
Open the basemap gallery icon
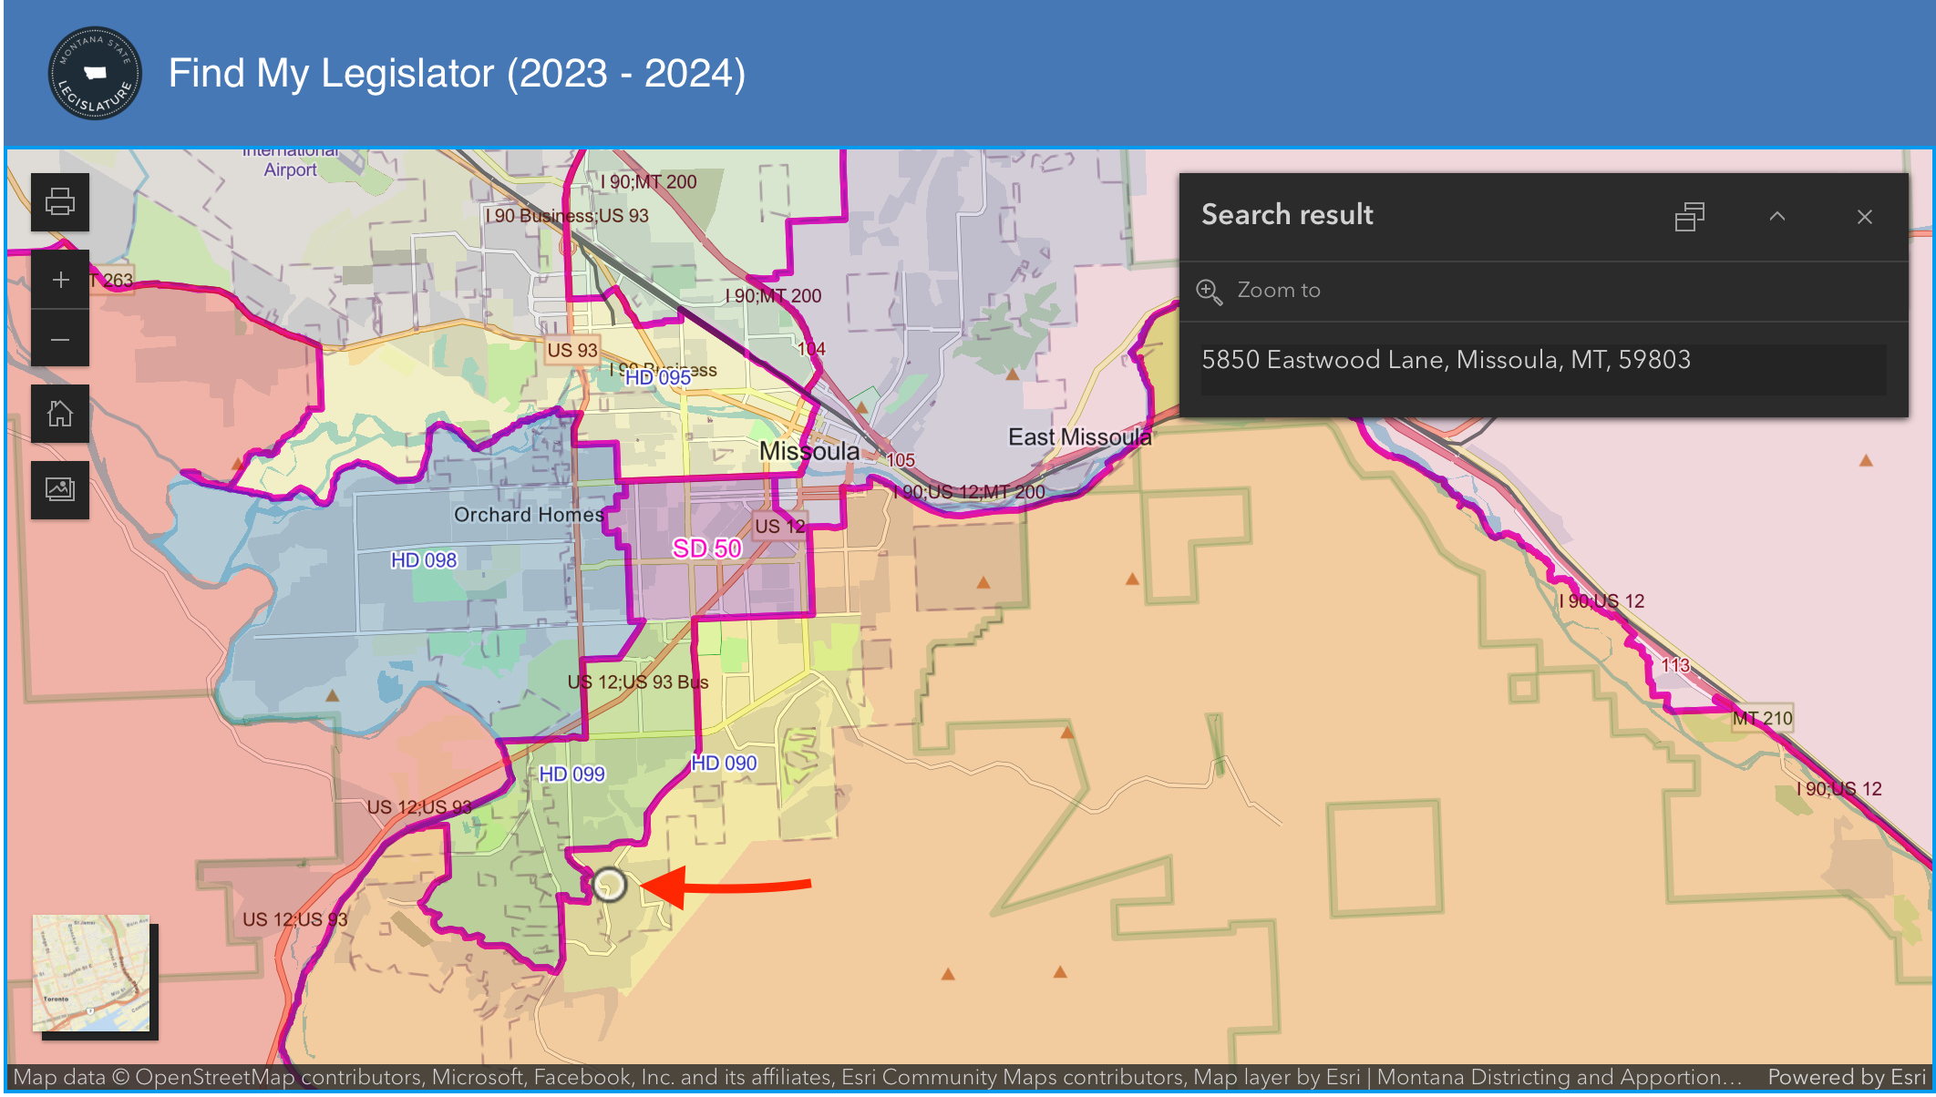coord(60,489)
